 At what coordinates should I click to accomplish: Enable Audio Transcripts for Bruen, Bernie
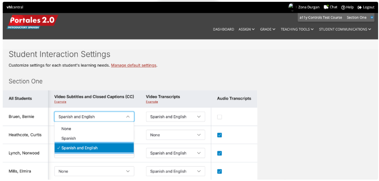219,117
